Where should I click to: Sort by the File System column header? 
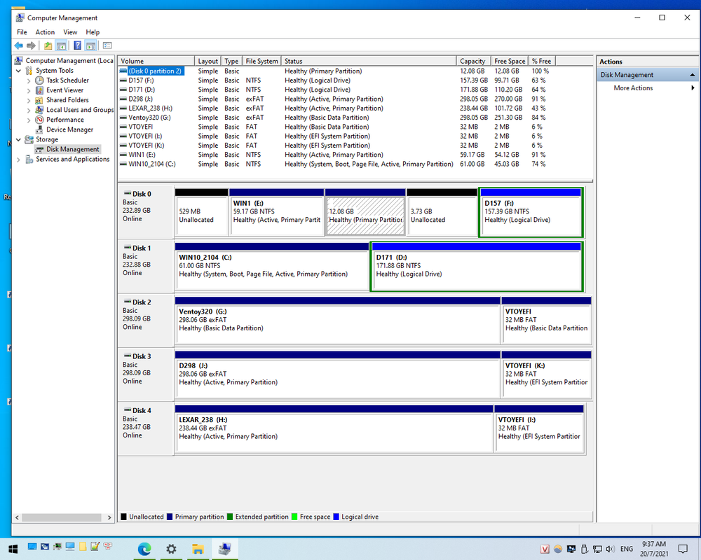pos(261,61)
